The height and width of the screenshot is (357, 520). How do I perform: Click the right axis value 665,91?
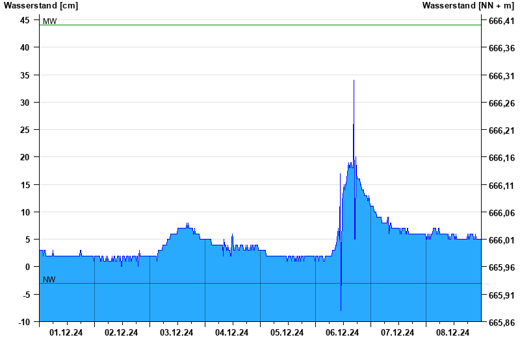click(502, 295)
